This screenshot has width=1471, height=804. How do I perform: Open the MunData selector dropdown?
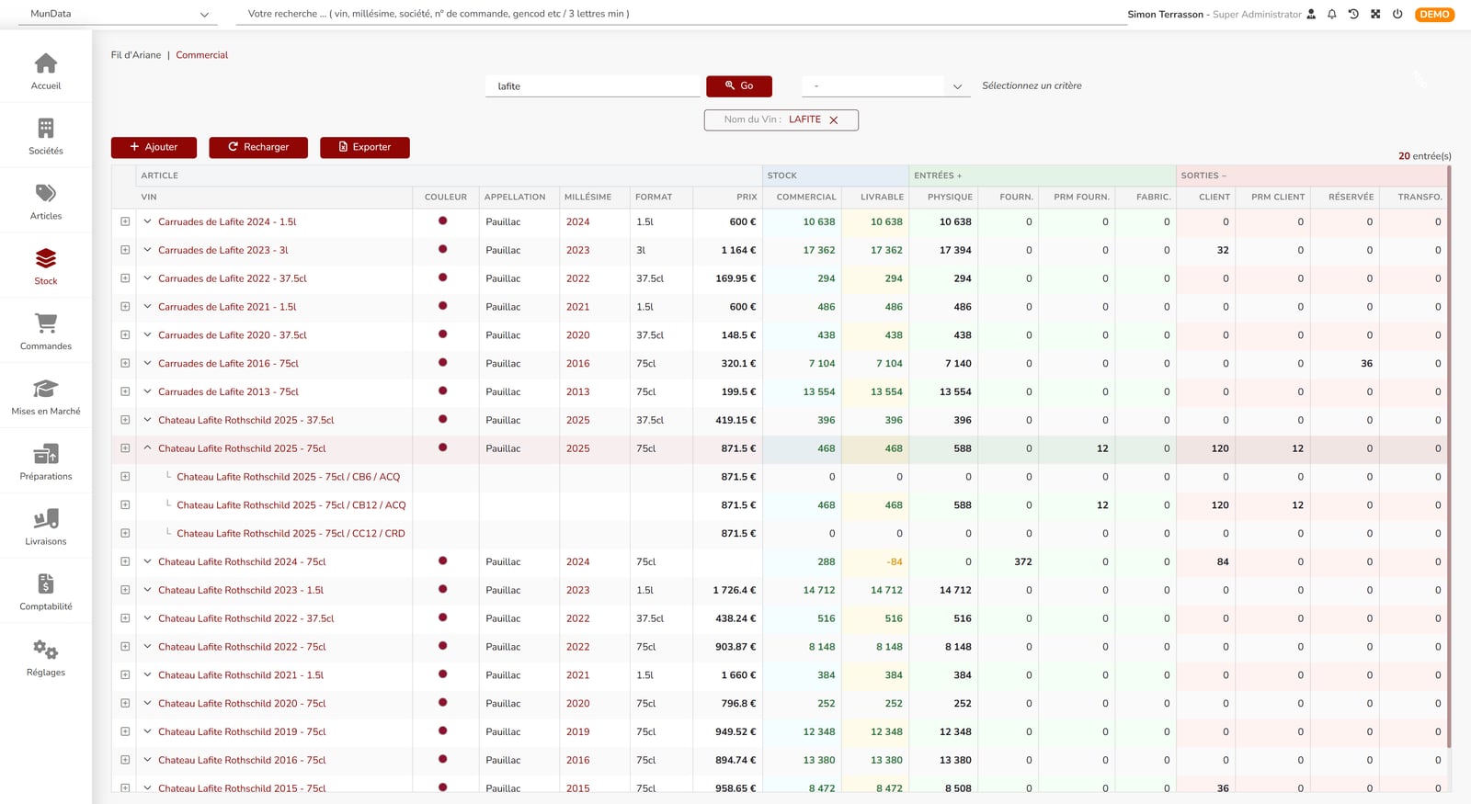tap(120, 14)
